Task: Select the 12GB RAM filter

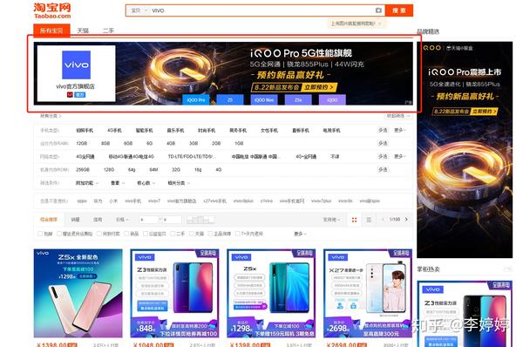Action: click(x=82, y=143)
